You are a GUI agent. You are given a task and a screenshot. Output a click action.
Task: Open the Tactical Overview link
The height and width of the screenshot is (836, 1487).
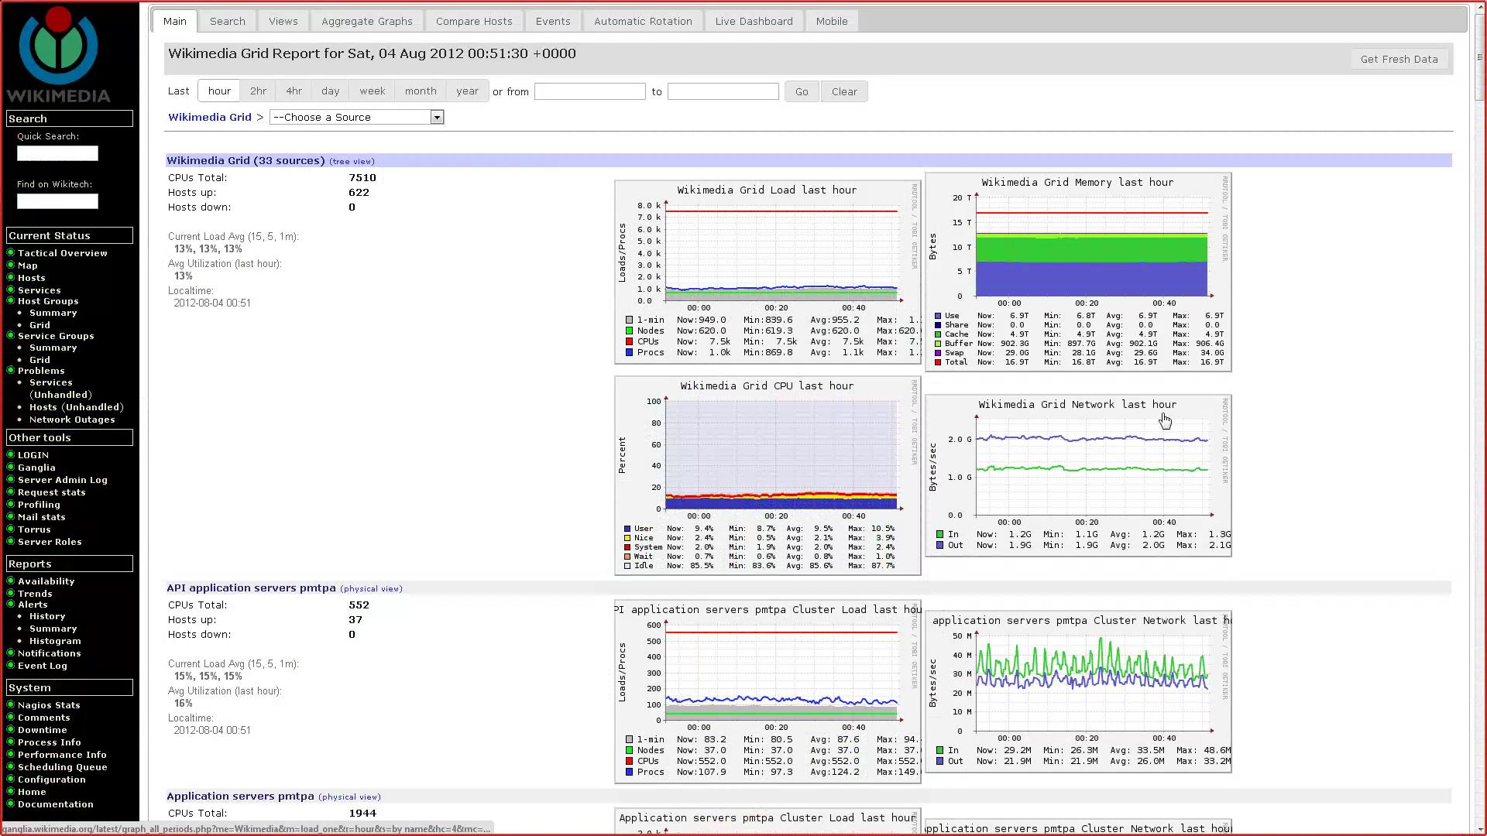(63, 253)
